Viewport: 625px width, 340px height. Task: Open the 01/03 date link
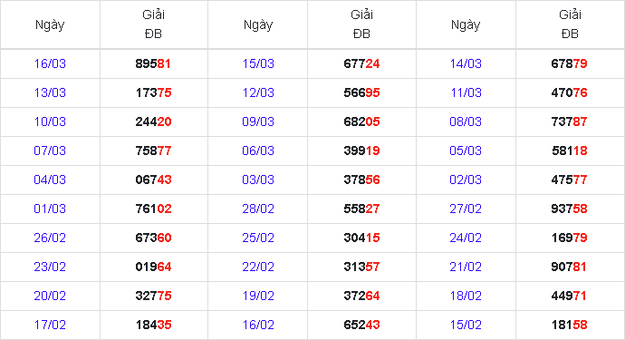[x=50, y=209]
